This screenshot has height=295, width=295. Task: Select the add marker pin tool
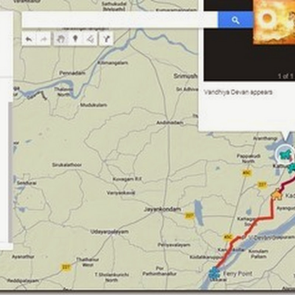pyautogui.click(x=76, y=39)
